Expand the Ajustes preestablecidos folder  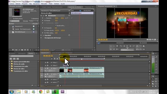(x=10, y=62)
